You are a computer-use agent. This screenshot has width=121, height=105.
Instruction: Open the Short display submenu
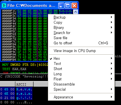tap(81, 69)
